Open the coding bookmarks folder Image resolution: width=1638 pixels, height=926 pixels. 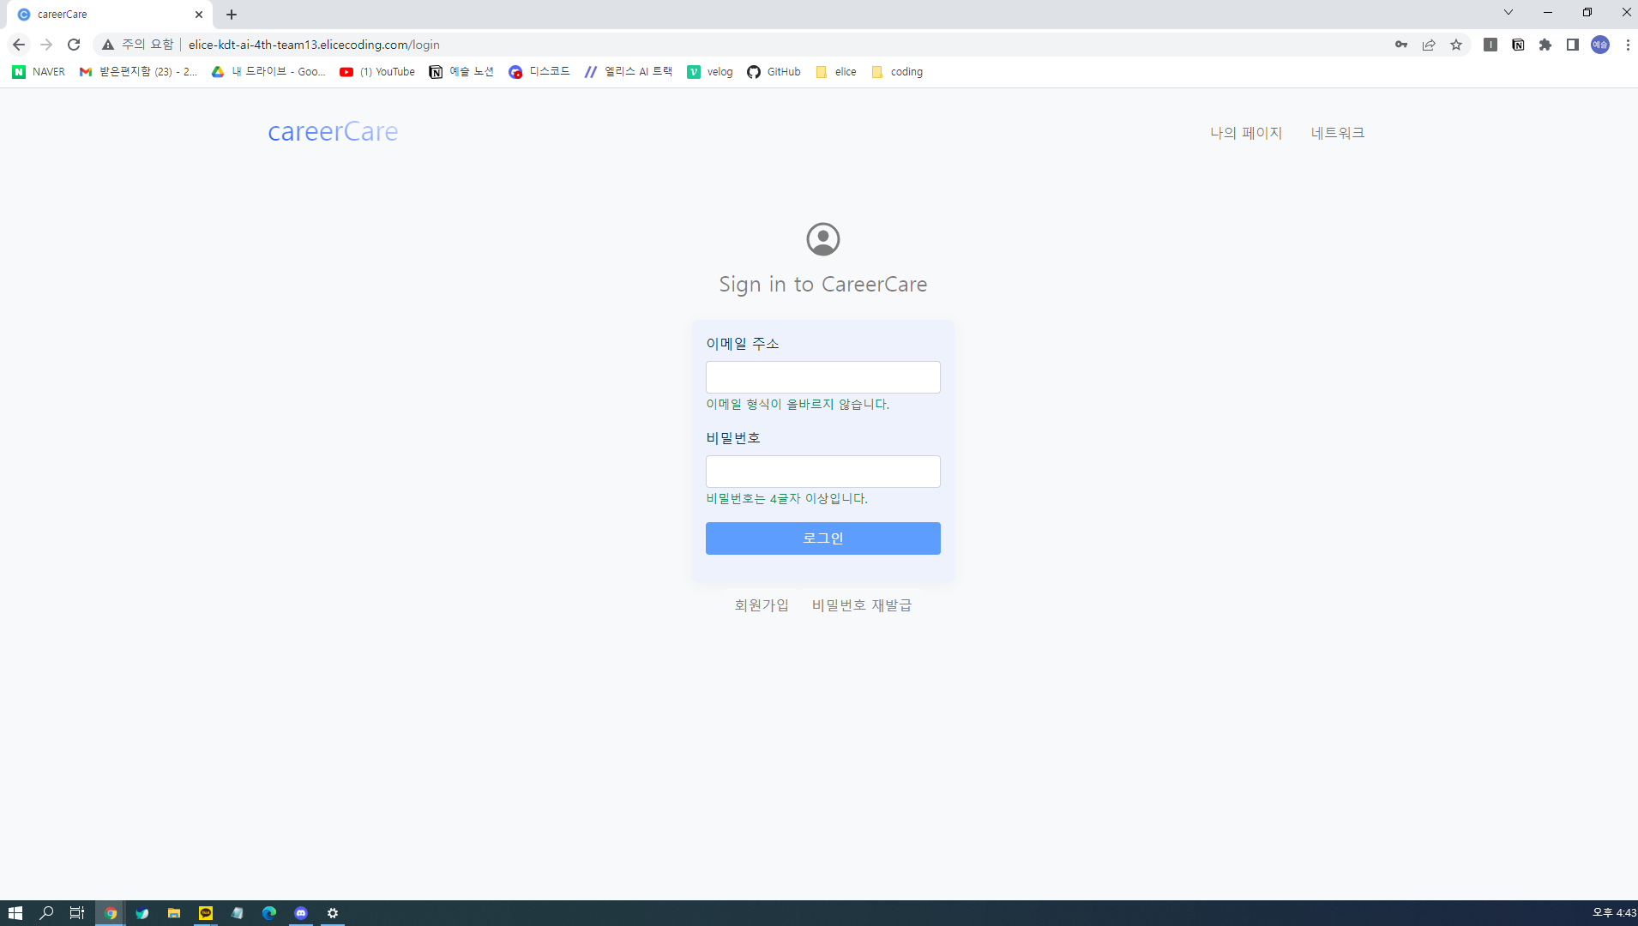(897, 72)
